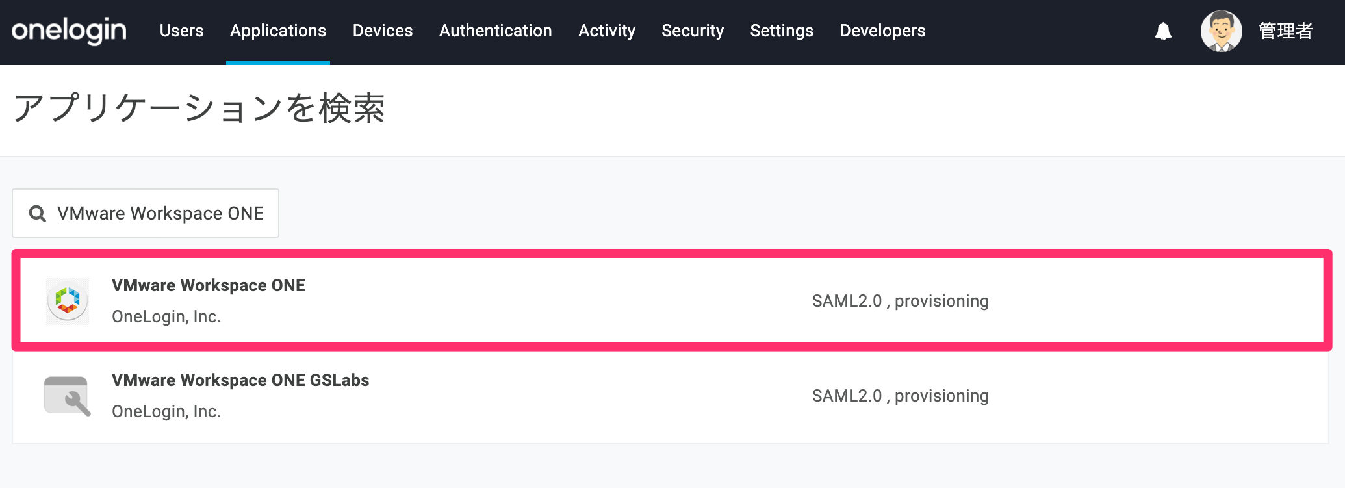Select the VMware Workspace ONE result title
This screenshot has height=488, width=1345.
click(209, 285)
